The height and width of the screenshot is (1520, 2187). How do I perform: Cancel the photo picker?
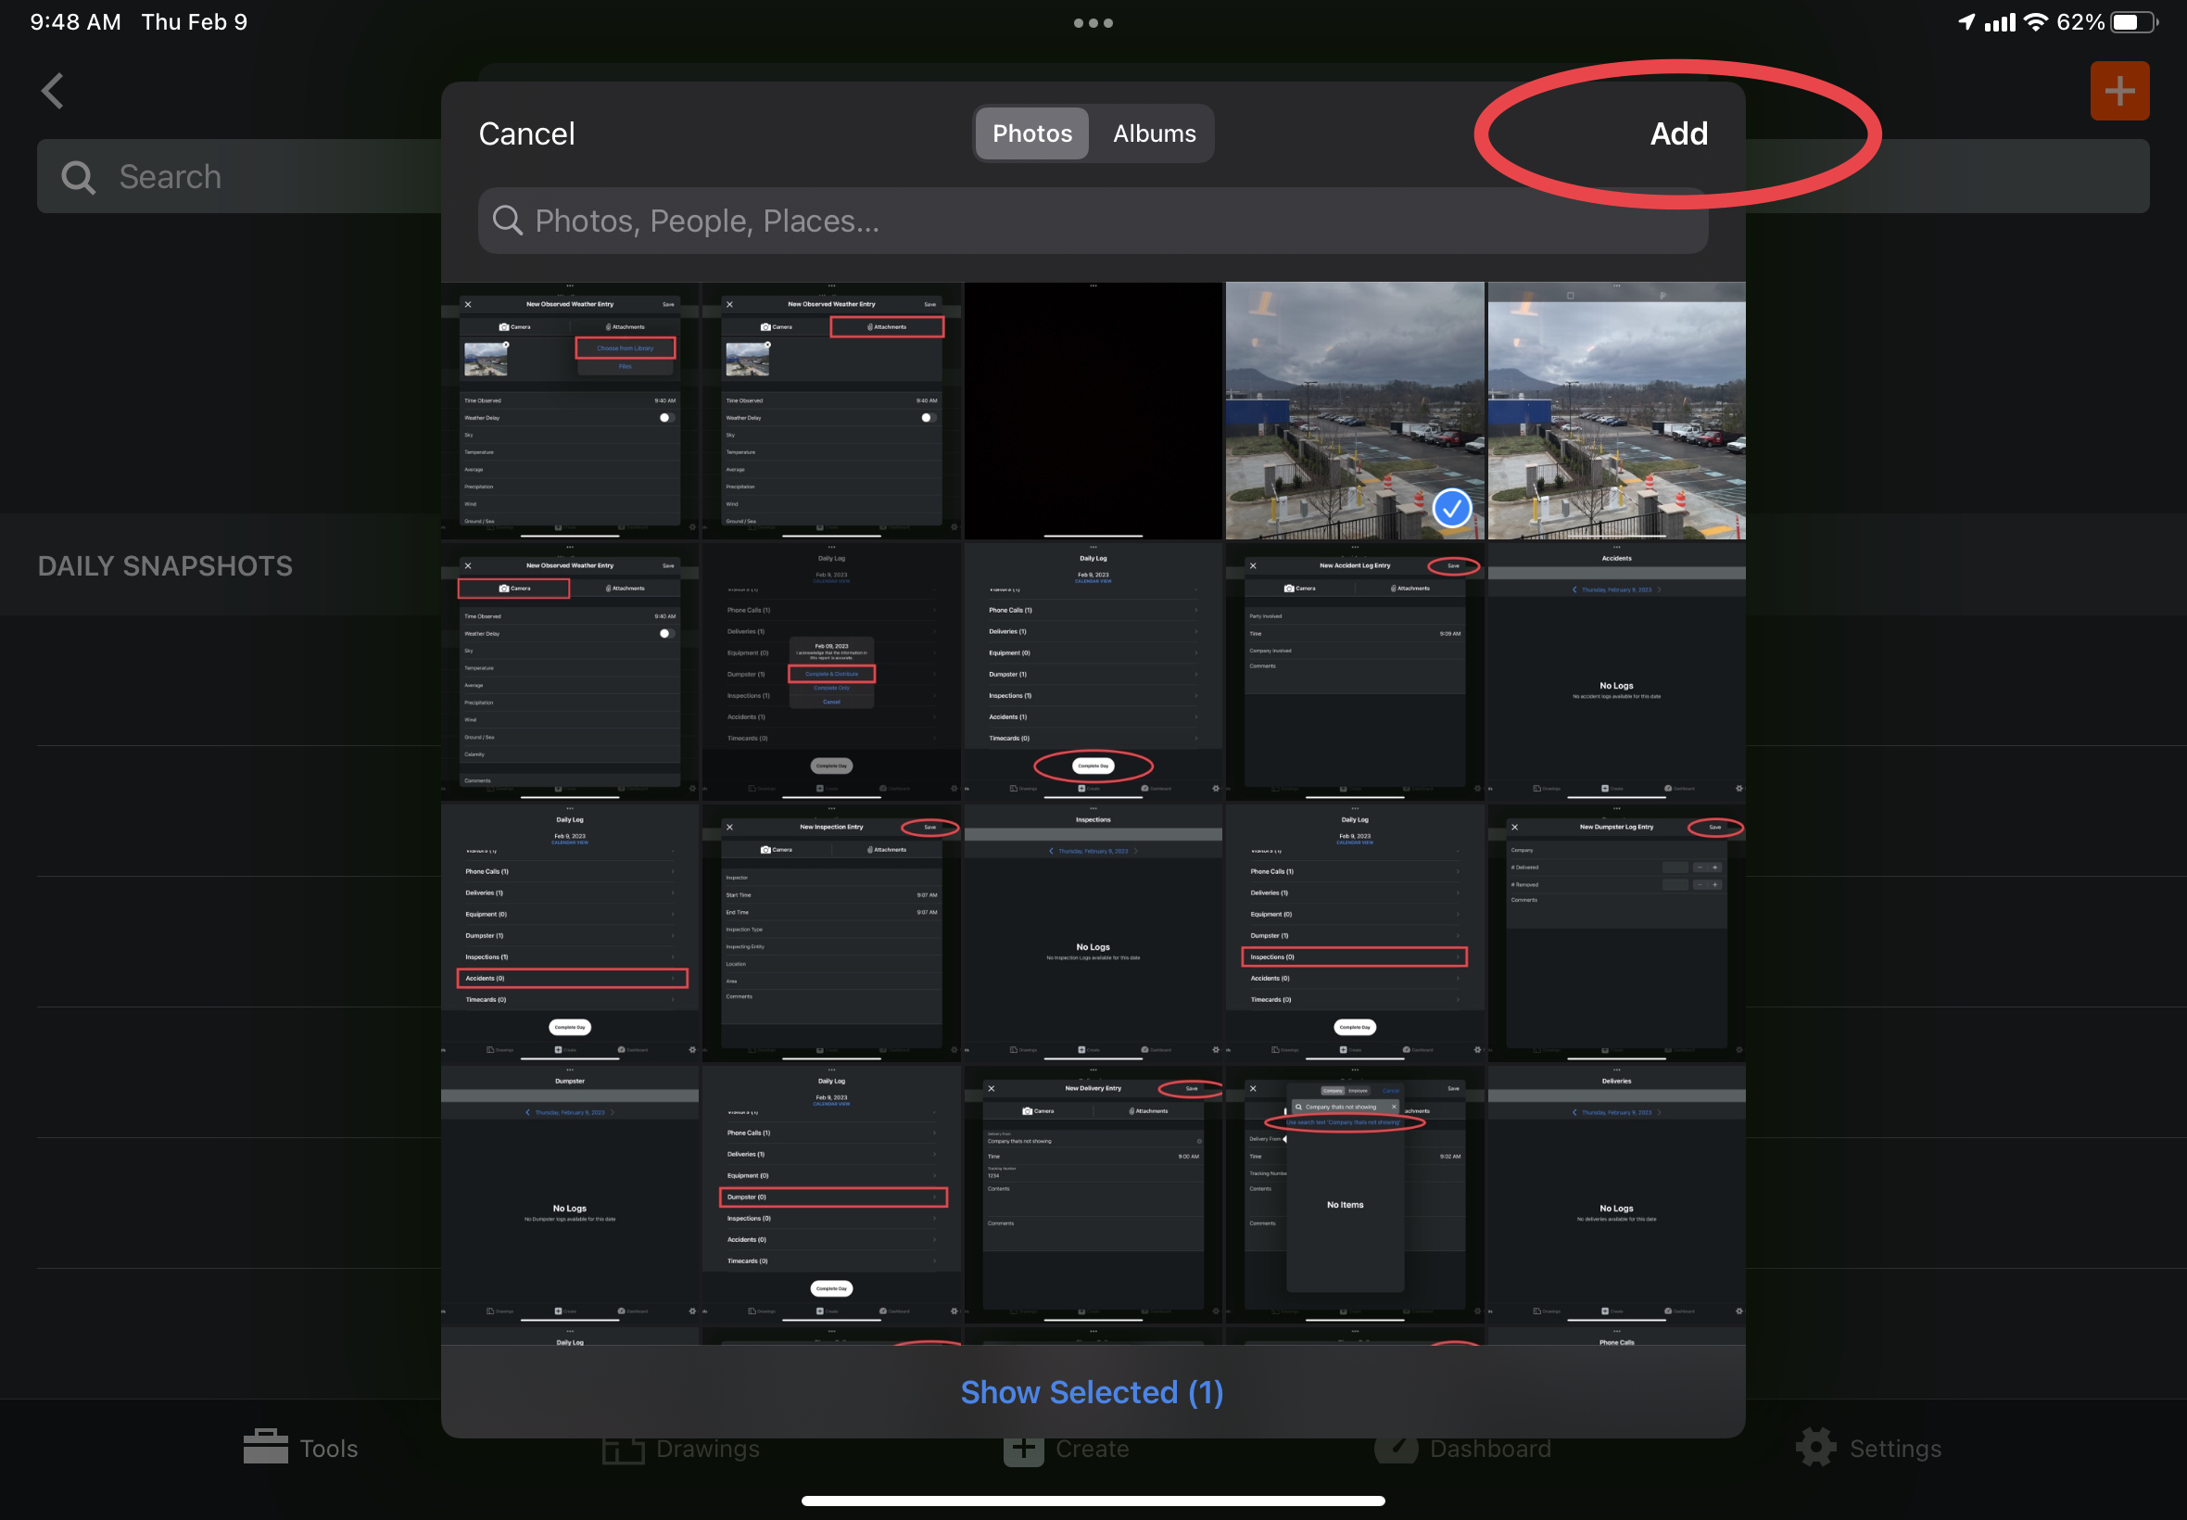click(526, 133)
